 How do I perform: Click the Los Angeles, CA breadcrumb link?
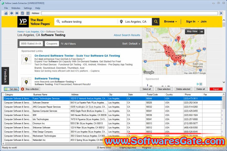tap(35, 32)
